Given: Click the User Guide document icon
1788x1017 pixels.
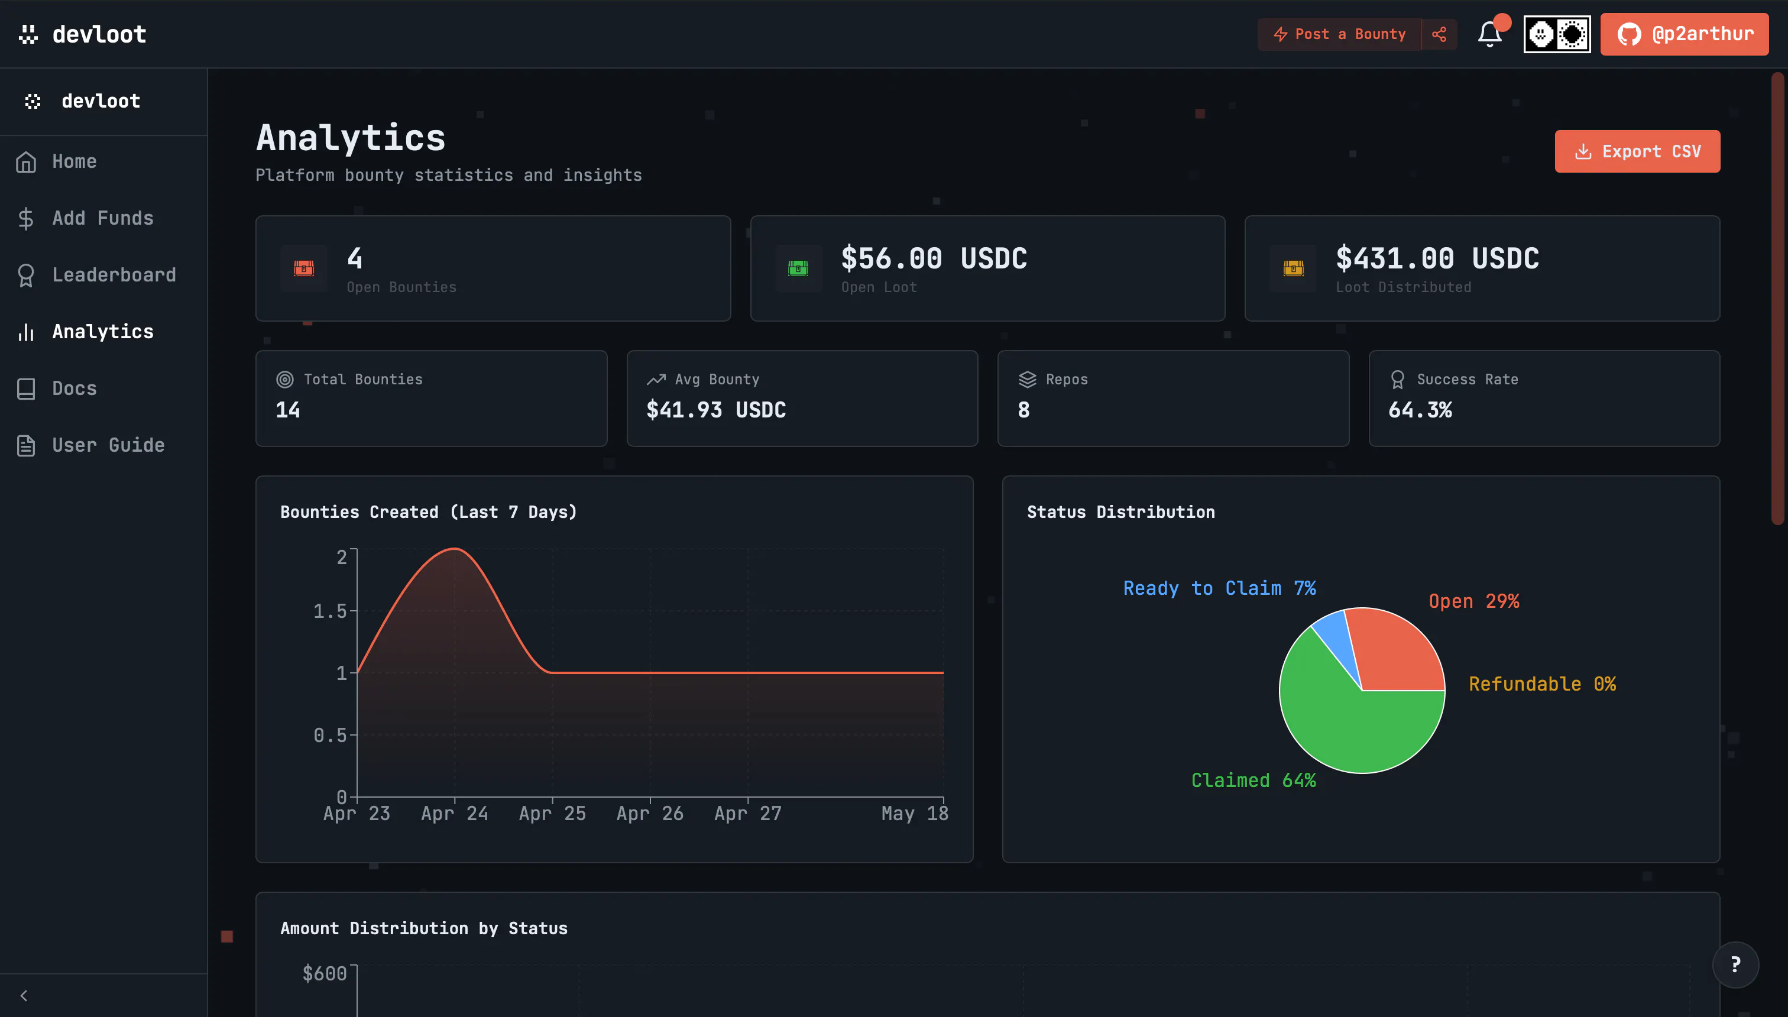Looking at the screenshot, I should pyautogui.click(x=26, y=445).
